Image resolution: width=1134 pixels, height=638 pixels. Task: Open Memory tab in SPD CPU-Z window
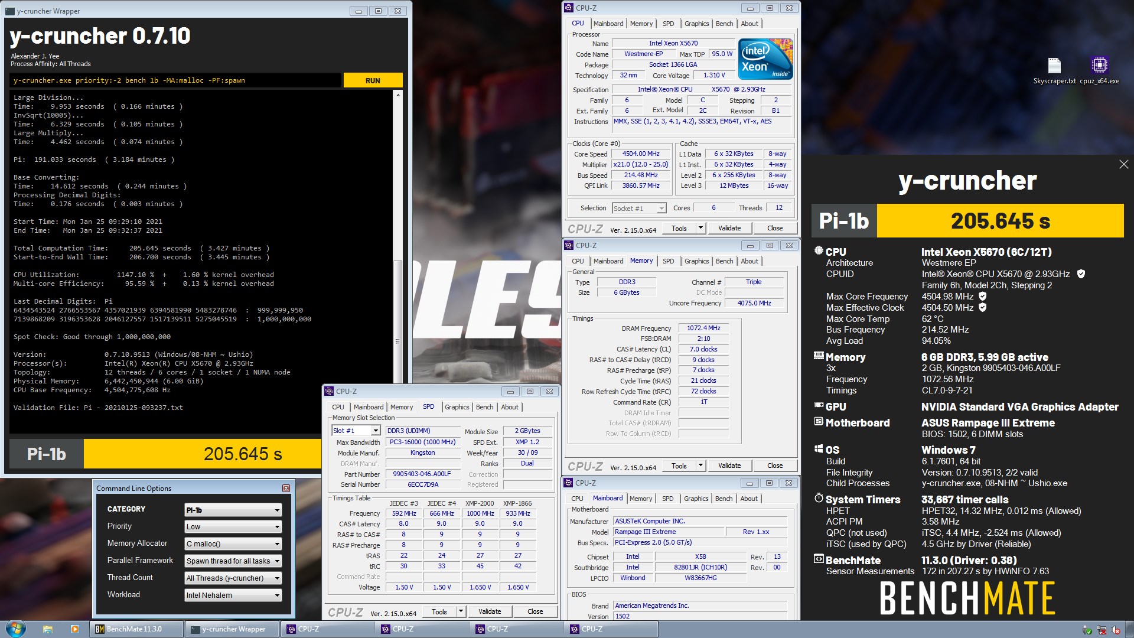pos(402,407)
